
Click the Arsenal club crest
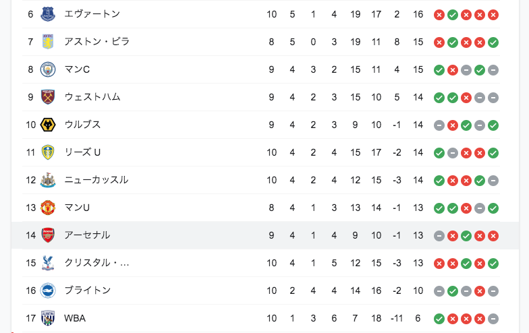48,235
